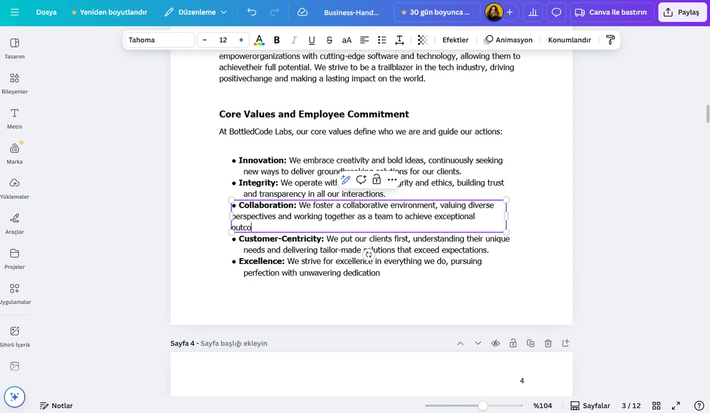Open the Canva assistant sparkle button
The width and height of the screenshot is (710, 413).
pos(14,396)
